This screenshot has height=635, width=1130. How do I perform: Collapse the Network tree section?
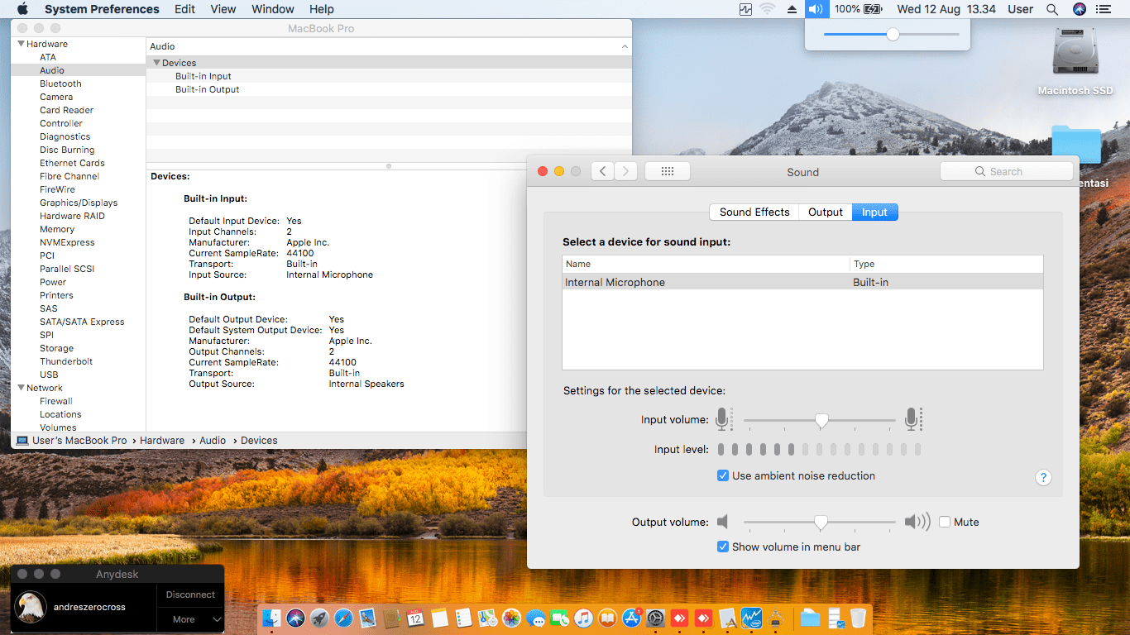[21, 388]
